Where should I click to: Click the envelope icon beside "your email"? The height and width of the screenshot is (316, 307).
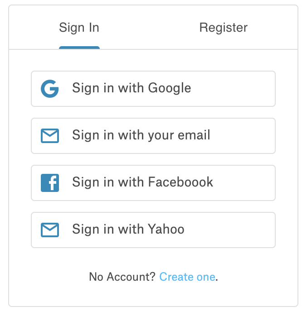(x=50, y=136)
